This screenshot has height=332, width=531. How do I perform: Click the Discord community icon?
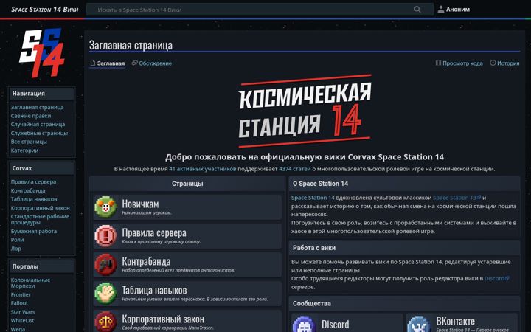pyautogui.click(x=304, y=324)
